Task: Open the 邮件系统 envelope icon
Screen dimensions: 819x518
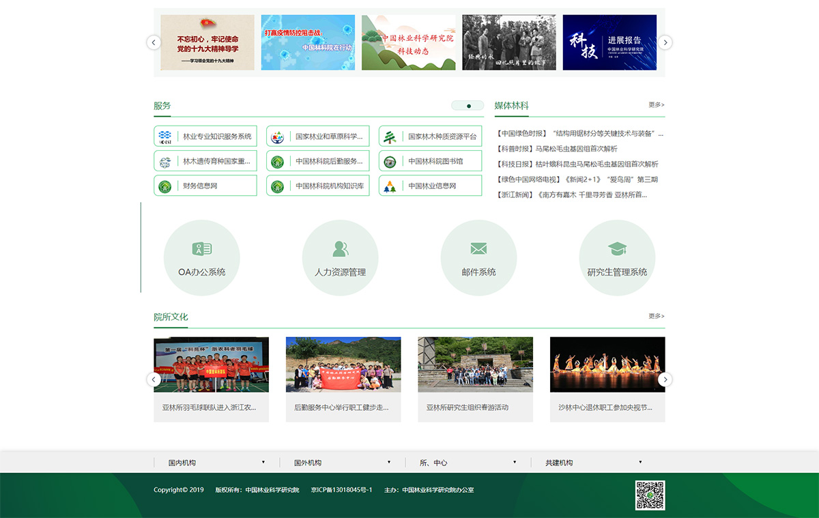Action: point(478,249)
